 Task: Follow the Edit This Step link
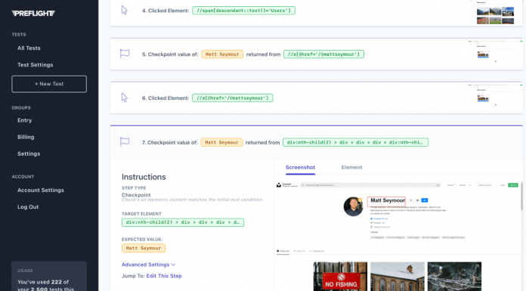click(x=164, y=276)
